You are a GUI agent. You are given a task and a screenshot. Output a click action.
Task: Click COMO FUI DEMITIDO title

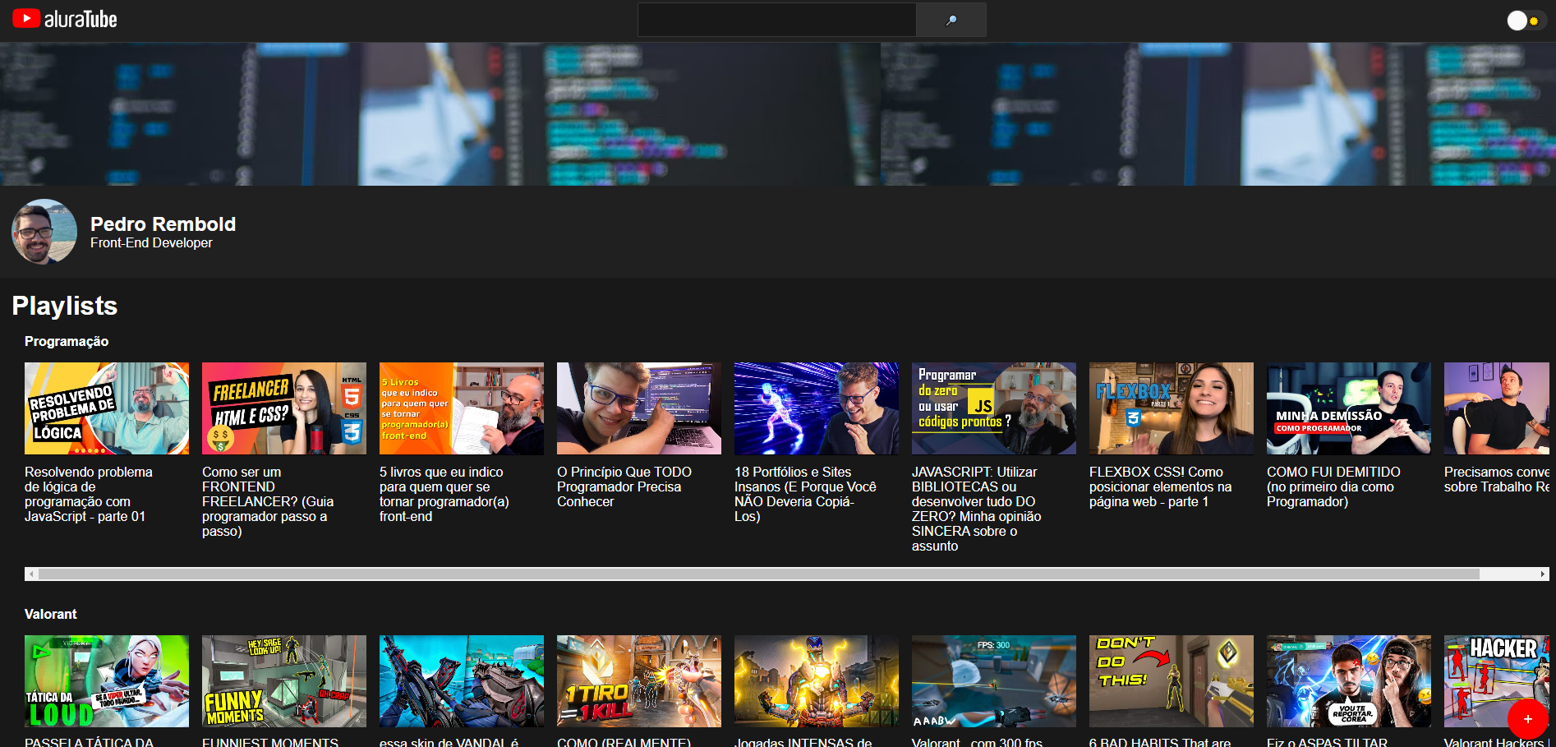coord(1333,486)
